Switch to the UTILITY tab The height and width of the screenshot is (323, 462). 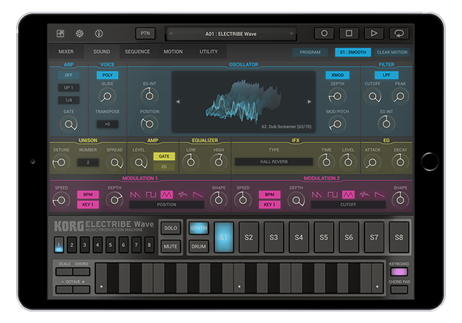pos(209,52)
